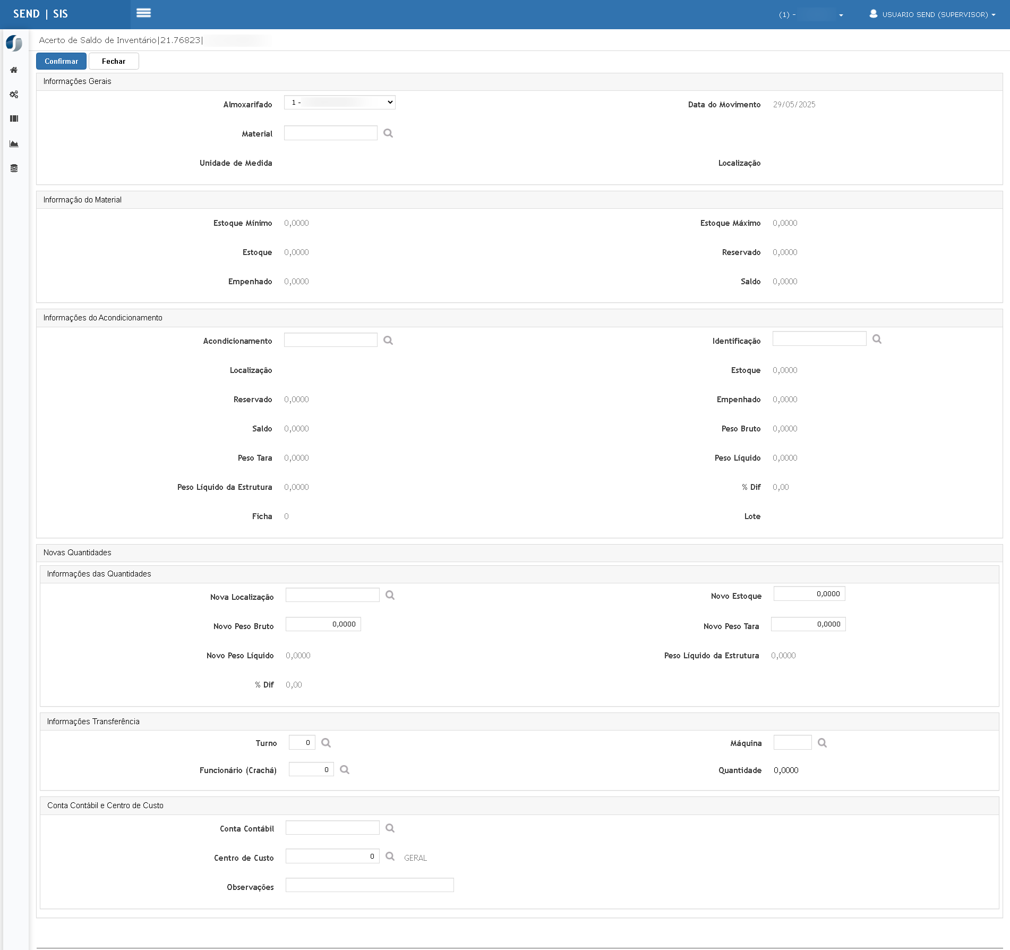Focus the Conta Contábil input field
This screenshot has height=950, width=1010.
[x=332, y=828]
